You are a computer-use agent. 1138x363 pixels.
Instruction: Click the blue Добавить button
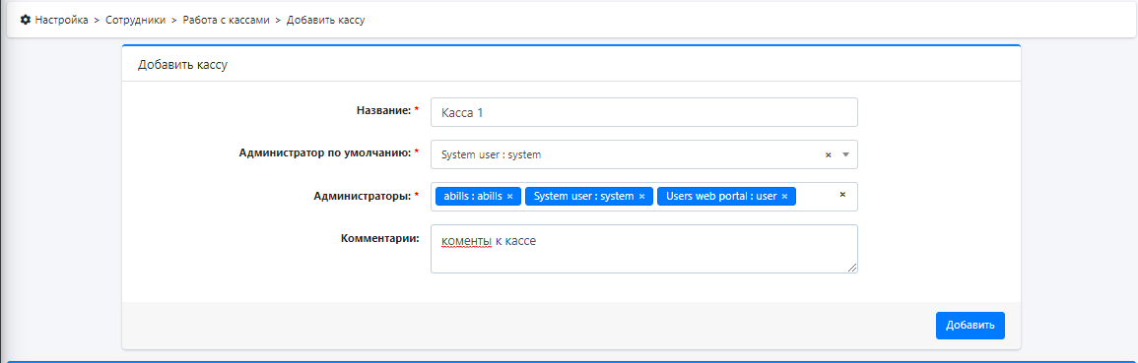coord(971,326)
